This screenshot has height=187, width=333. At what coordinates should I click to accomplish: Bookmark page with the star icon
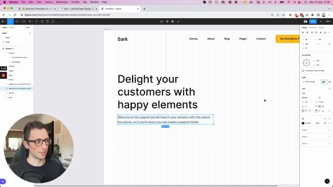click(283, 15)
